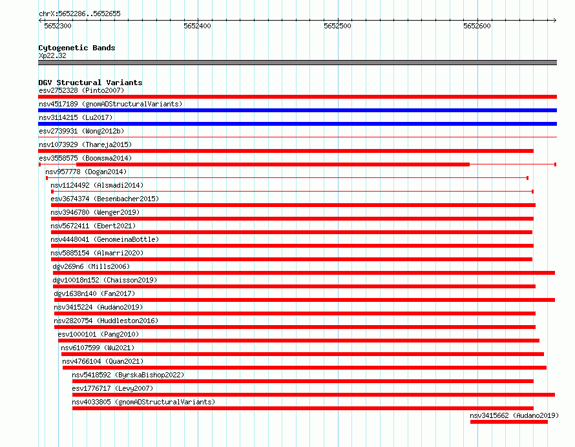Select nsv5418592 (ByrskaBishop2022) label
The image size is (575, 447).
(128, 375)
